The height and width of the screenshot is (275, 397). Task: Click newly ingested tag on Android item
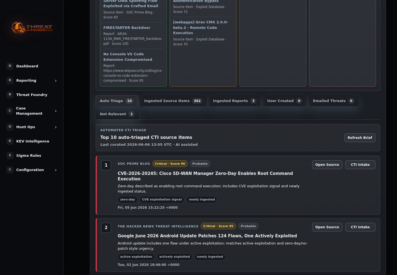pyautogui.click(x=210, y=257)
